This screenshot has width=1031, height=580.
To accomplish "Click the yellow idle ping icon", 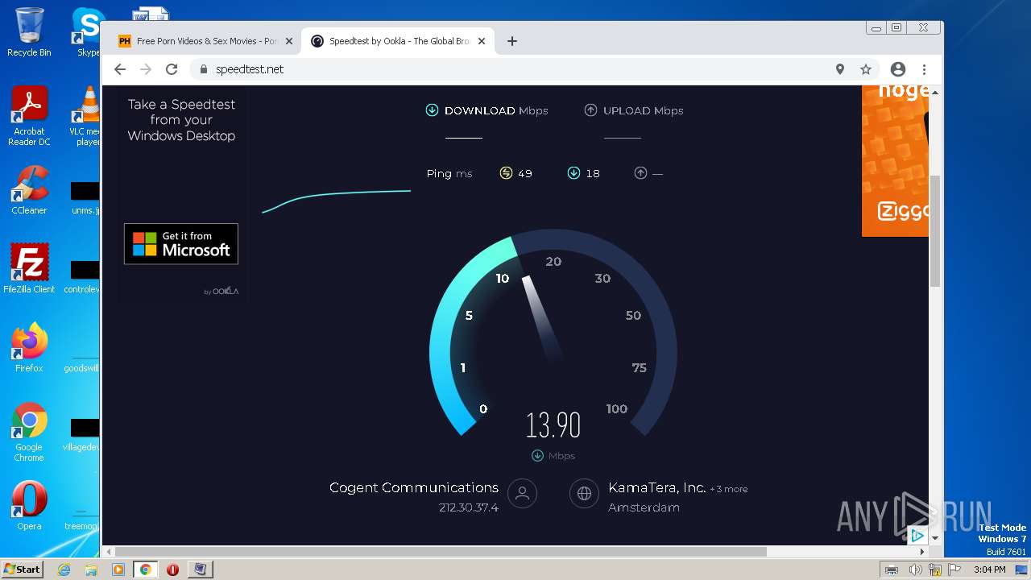I will click(506, 173).
